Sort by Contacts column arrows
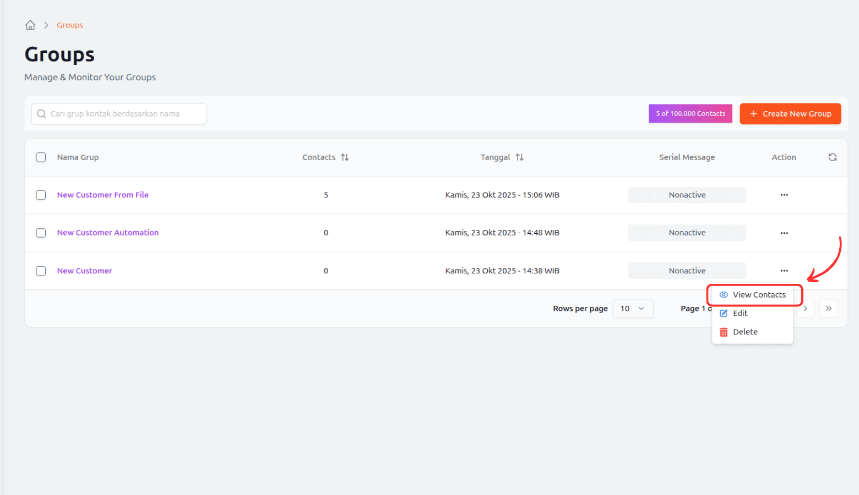The height and width of the screenshot is (495, 859). pos(345,157)
